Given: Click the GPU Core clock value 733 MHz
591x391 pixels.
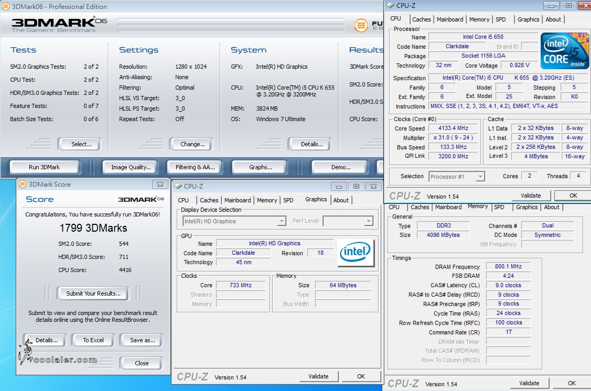Looking at the screenshot, I should (x=241, y=285).
